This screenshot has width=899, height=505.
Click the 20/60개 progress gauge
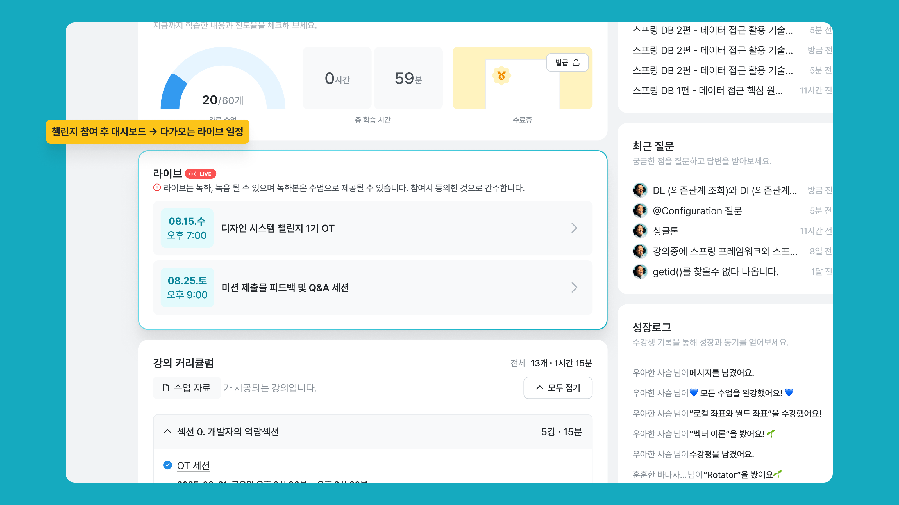point(223,79)
